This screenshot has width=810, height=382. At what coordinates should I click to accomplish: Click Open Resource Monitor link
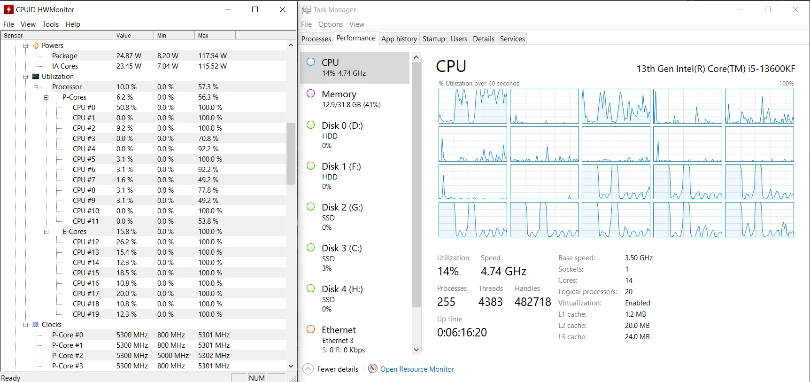(x=417, y=369)
